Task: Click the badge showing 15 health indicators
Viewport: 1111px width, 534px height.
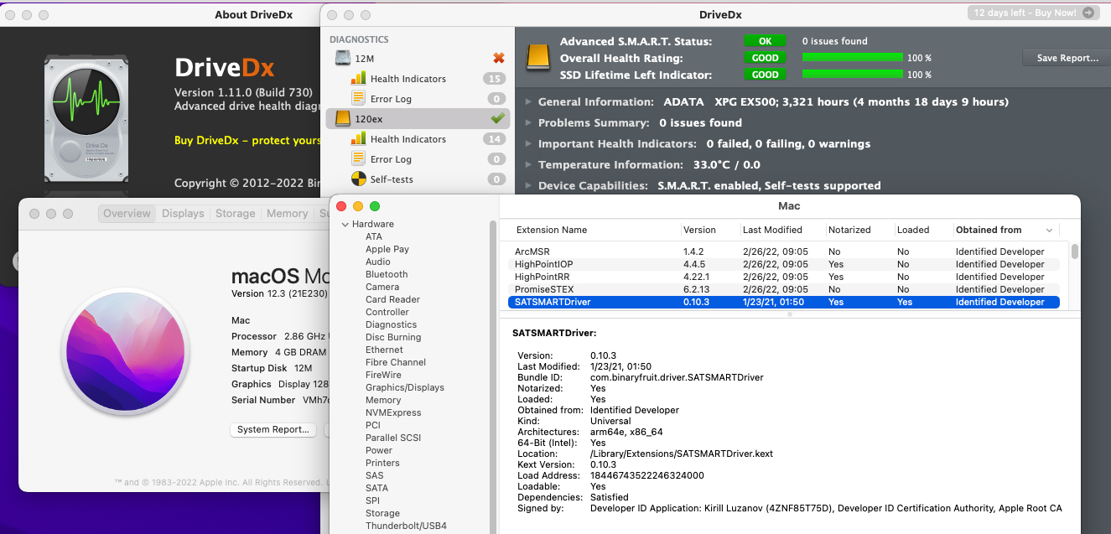Action: [x=494, y=79]
